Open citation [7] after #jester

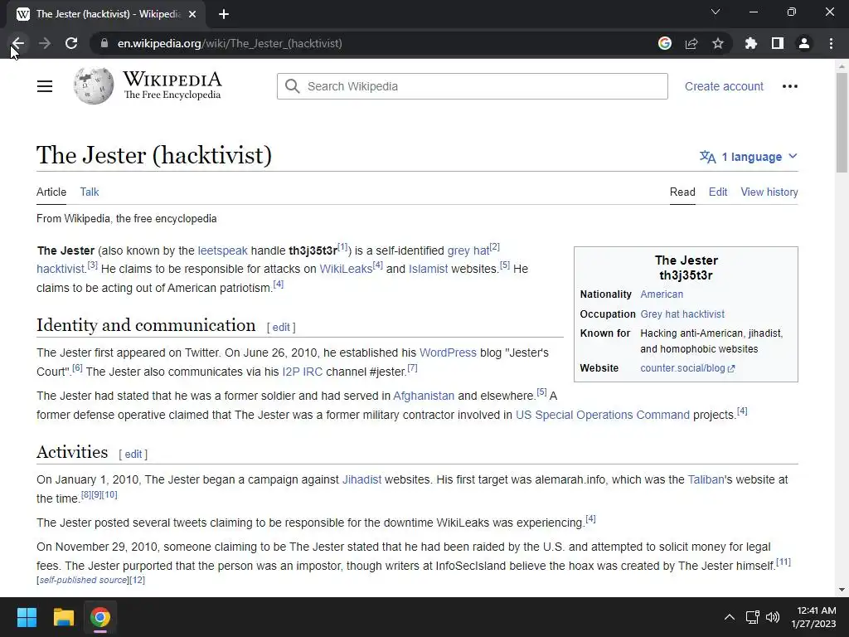(x=413, y=367)
